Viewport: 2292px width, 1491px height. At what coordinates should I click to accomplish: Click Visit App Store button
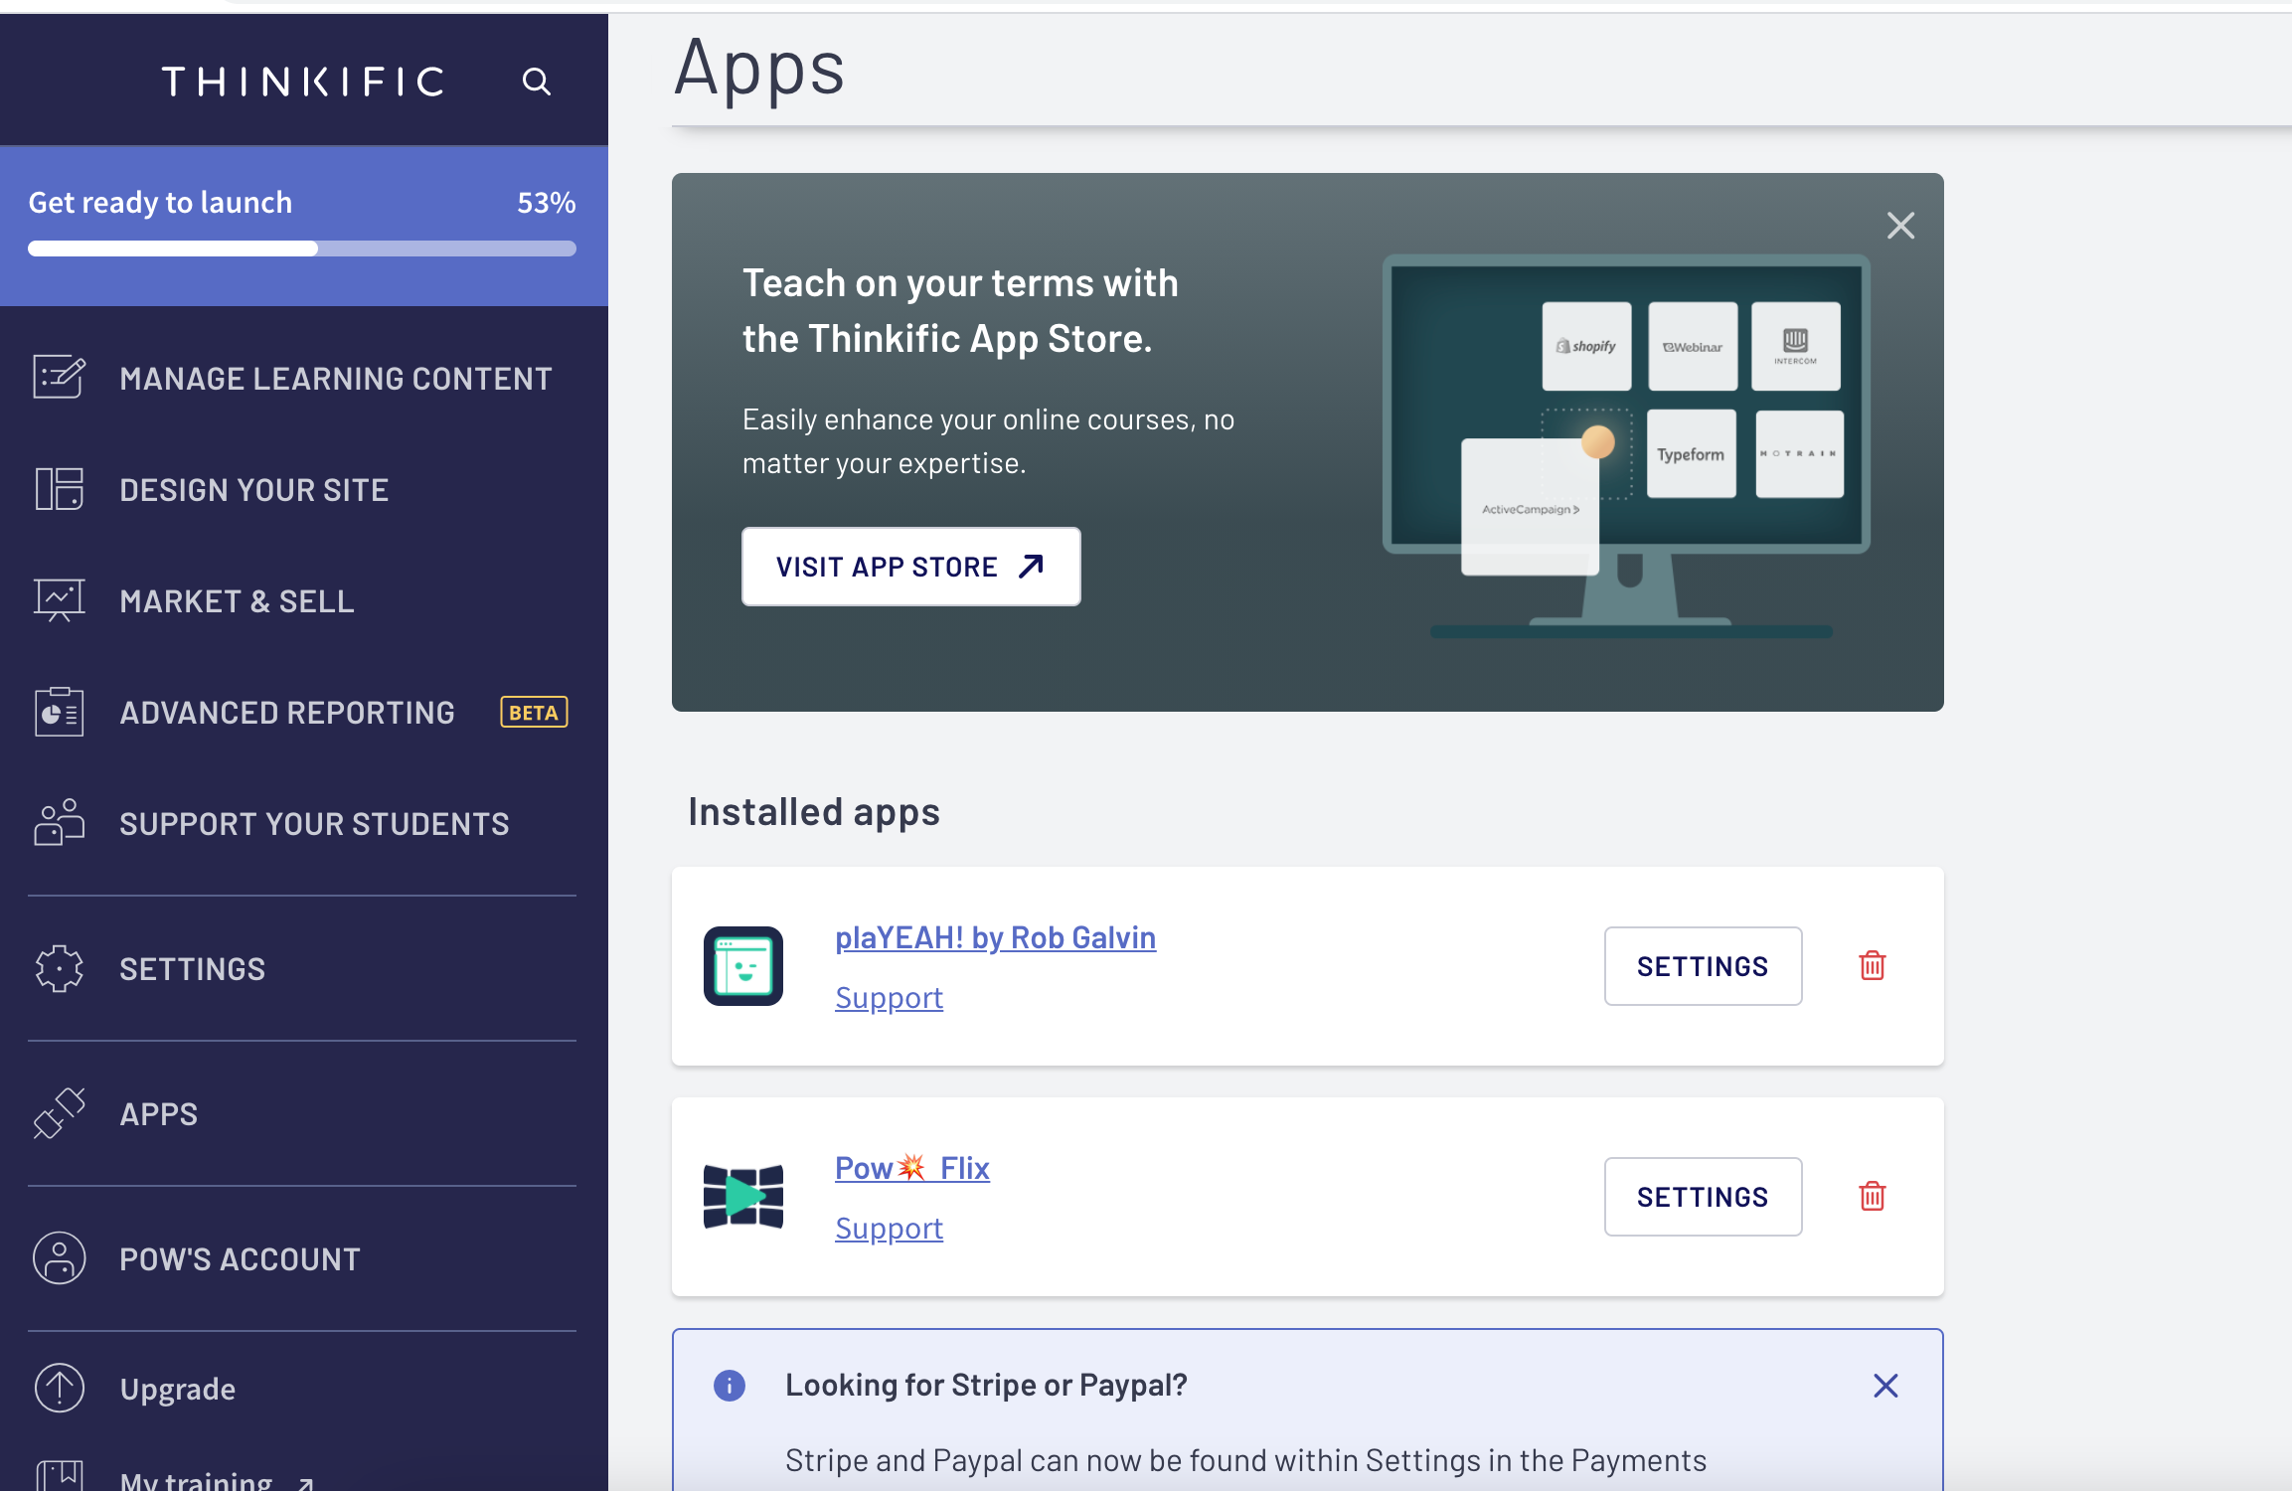910,567
